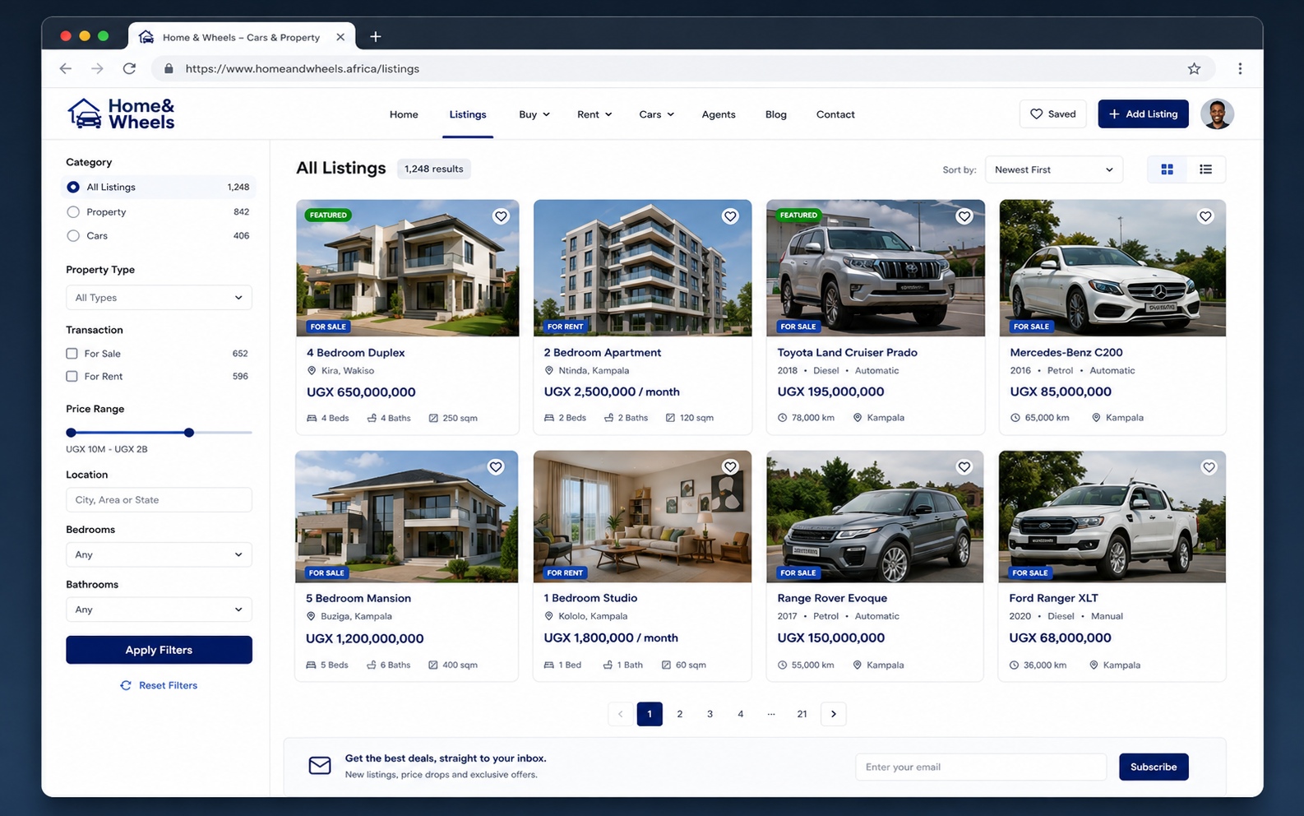Image resolution: width=1304 pixels, height=816 pixels.
Task: Heart the 5 Bedroom Mansion listing
Action: [x=496, y=466]
